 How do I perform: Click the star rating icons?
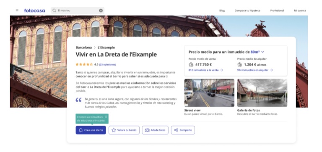coord(84,64)
